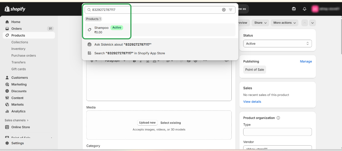
Task: Toggle HTML code view in description editor
Action: pos(227,61)
